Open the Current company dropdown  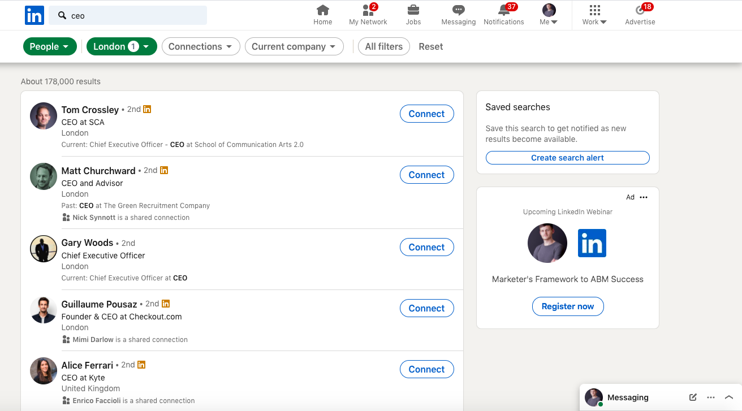(x=294, y=46)
